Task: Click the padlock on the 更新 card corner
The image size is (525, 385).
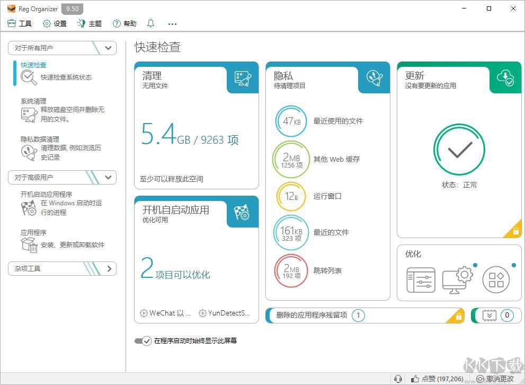Action: tap(514, 230)
